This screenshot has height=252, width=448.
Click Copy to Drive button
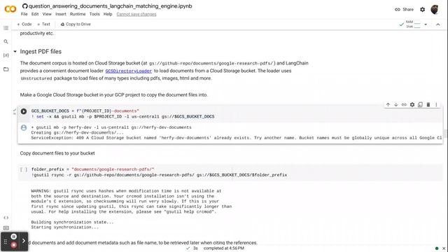[76, 24]
